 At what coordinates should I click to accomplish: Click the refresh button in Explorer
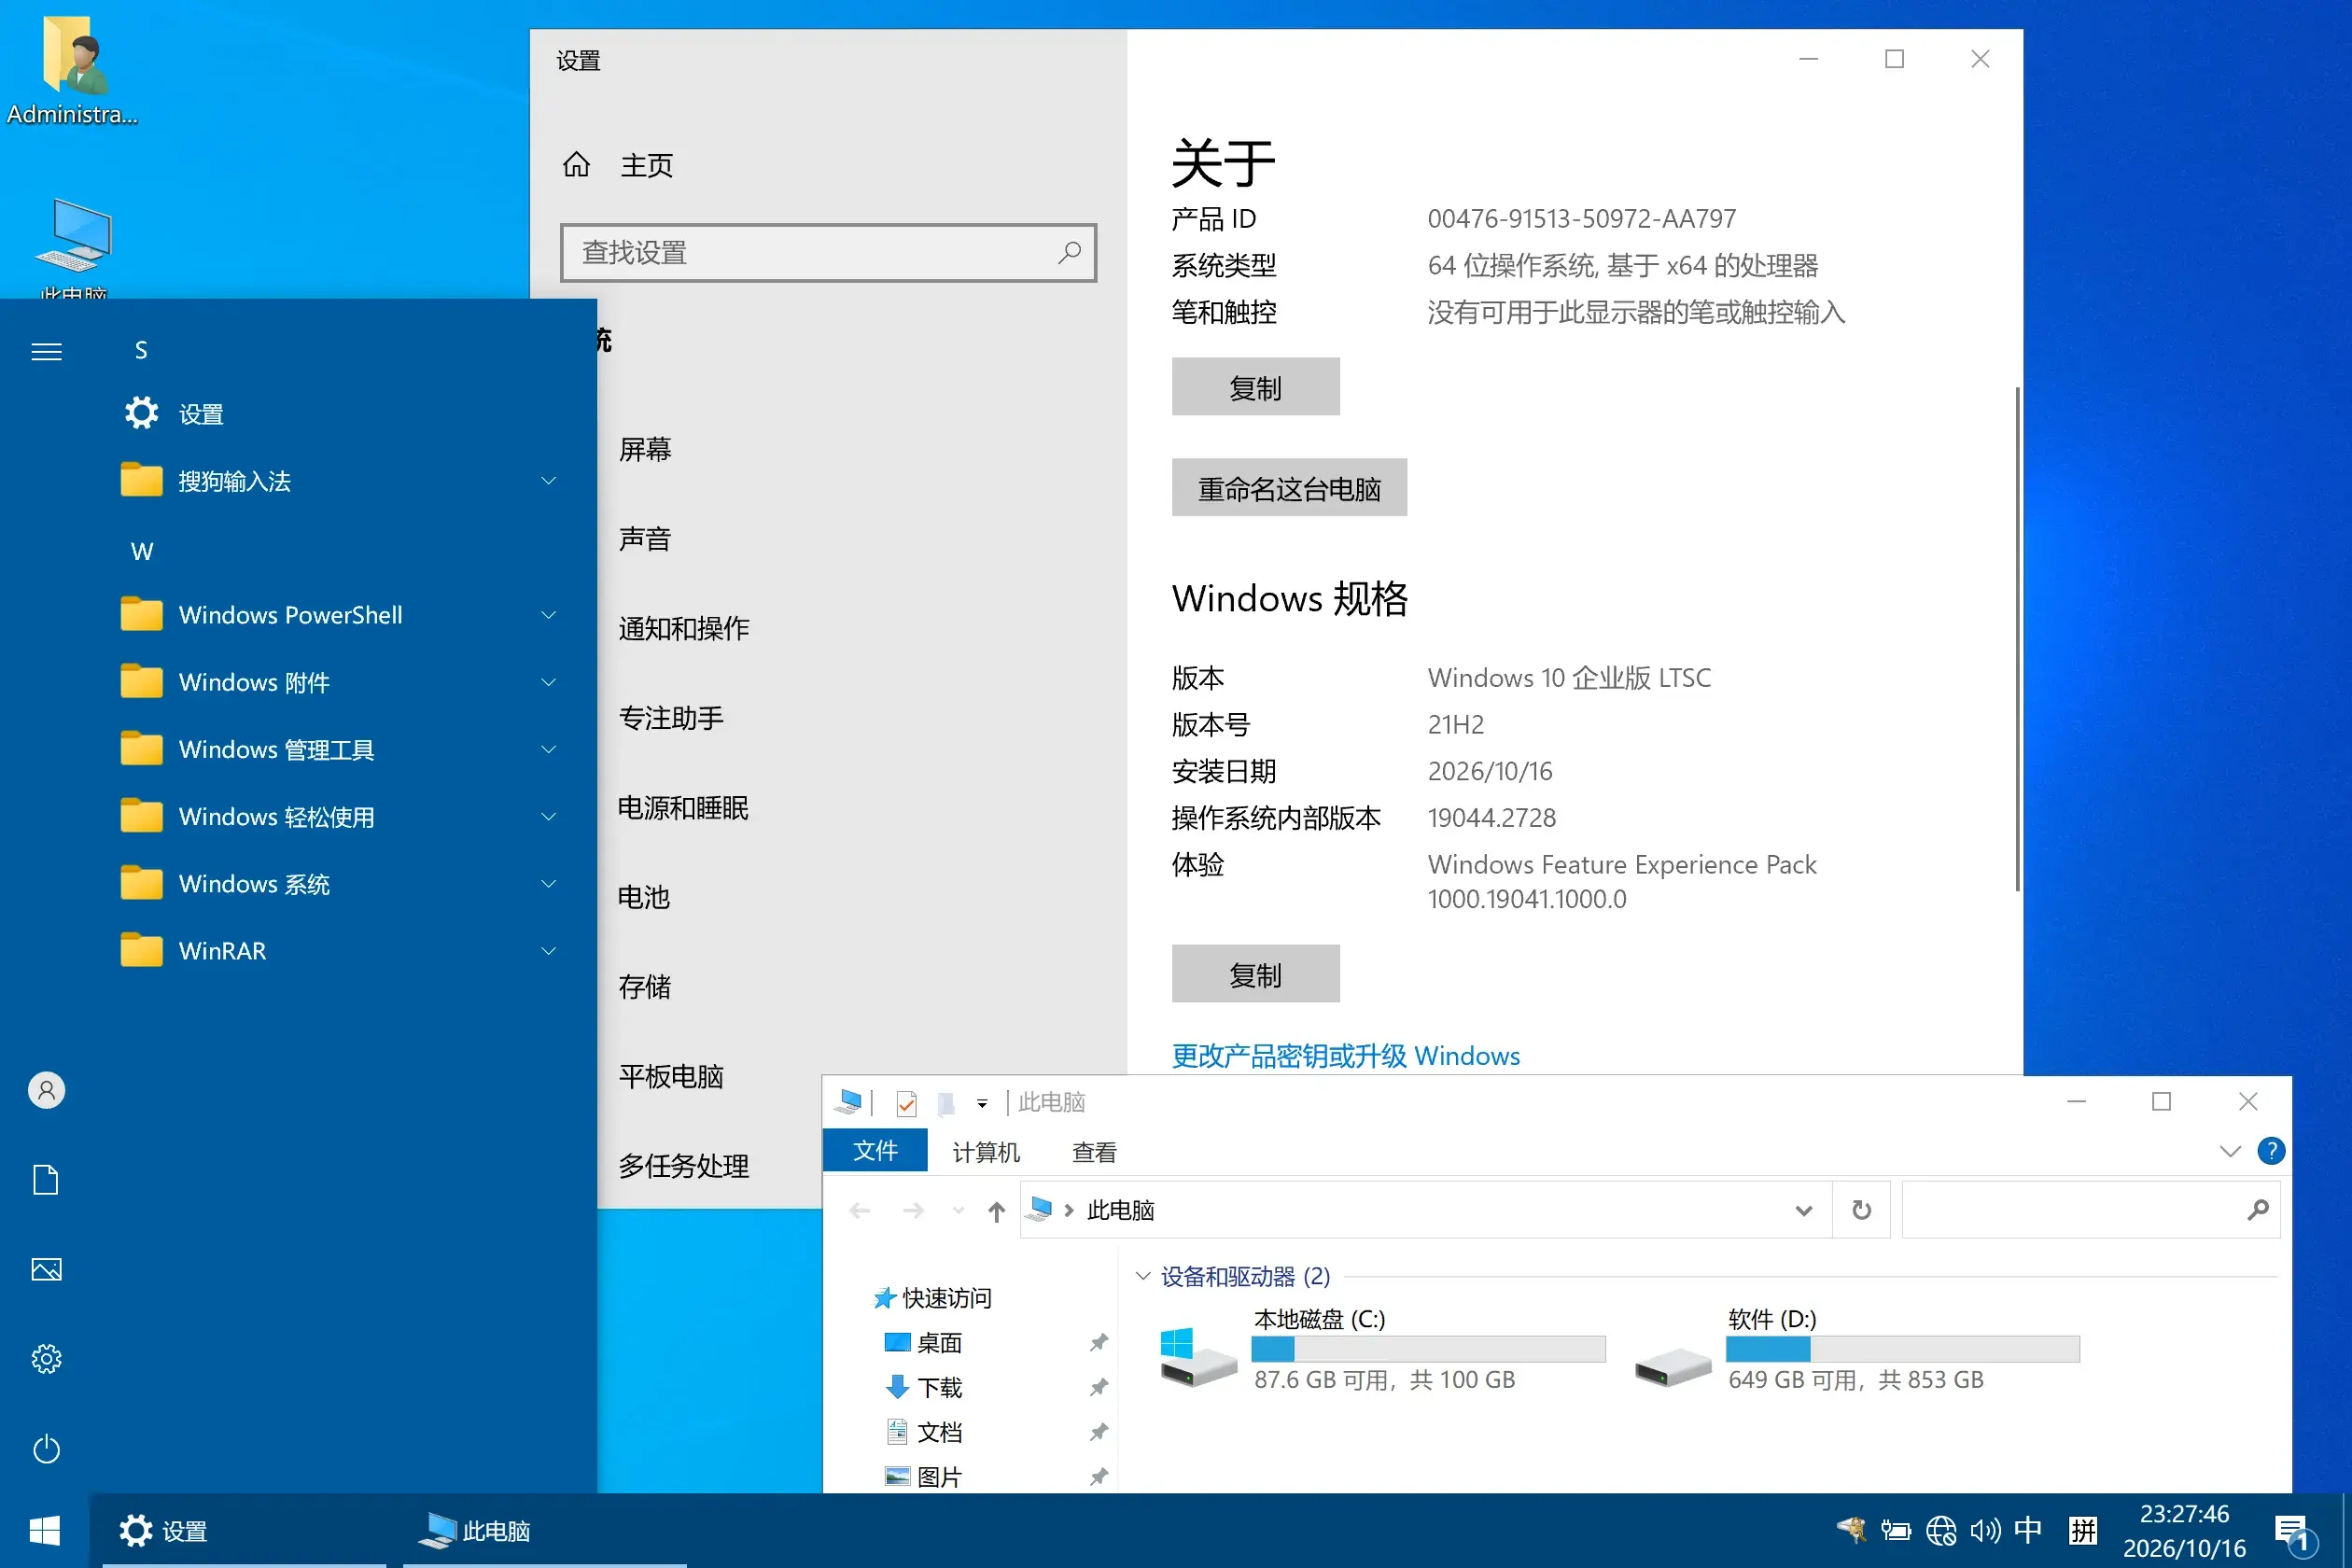1861,1210
